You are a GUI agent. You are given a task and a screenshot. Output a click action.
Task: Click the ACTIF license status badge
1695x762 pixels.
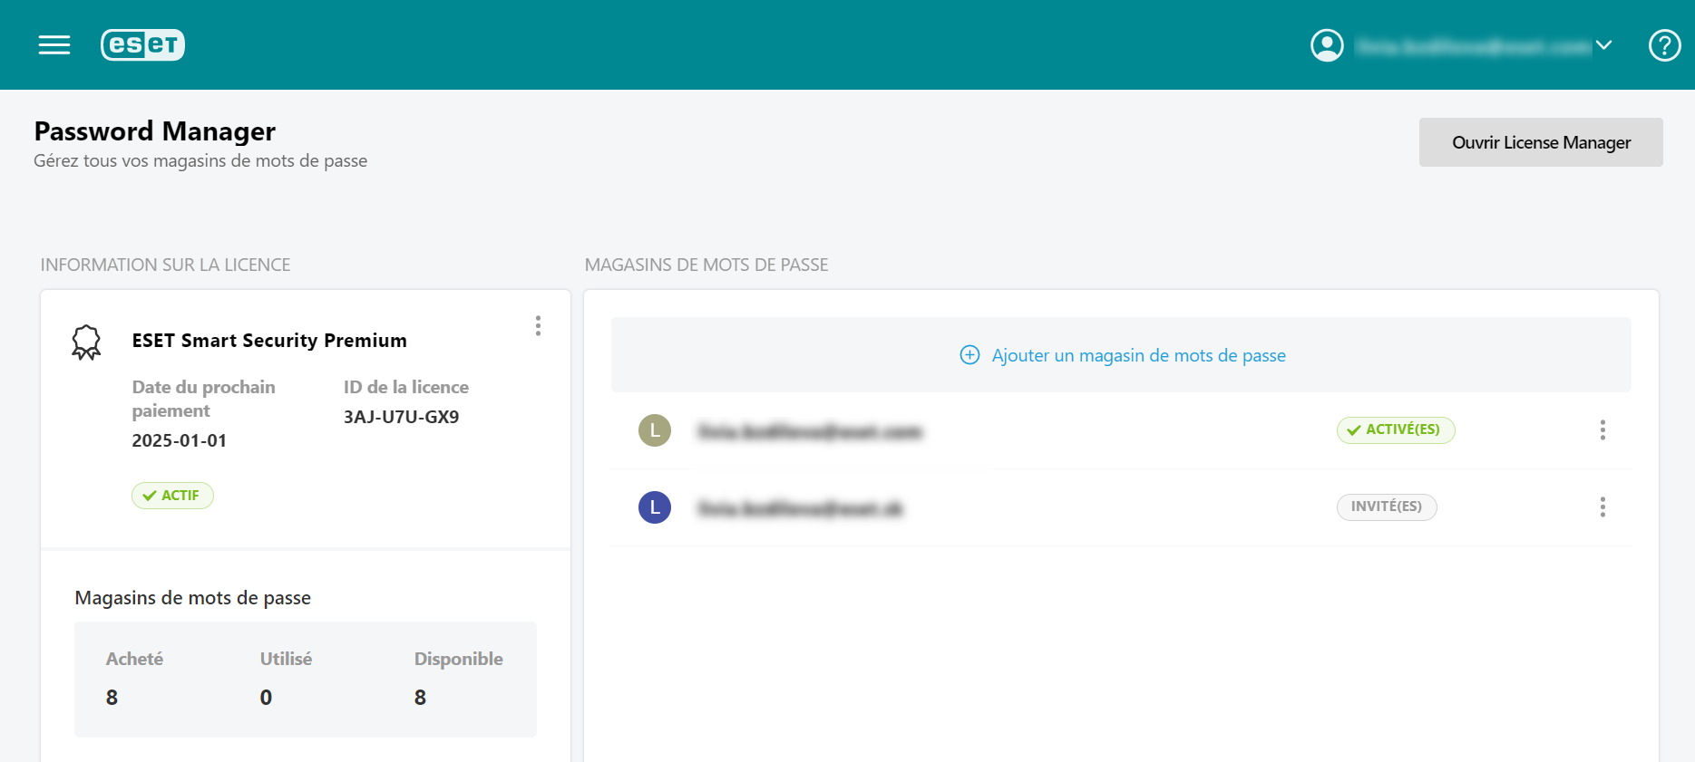pyautogui.click(x=172, y=496)
